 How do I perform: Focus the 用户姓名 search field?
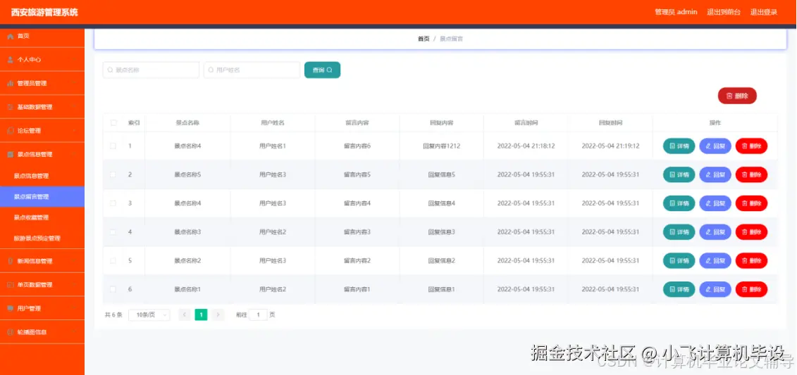tap(252, 70)
